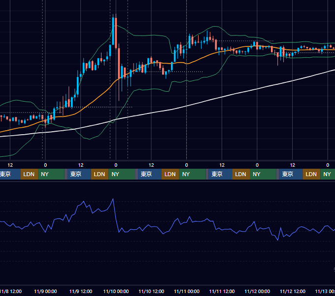Click the 11/11 00:00 date label
Screen dimensions: 335x296
click(x=187, y=291)
